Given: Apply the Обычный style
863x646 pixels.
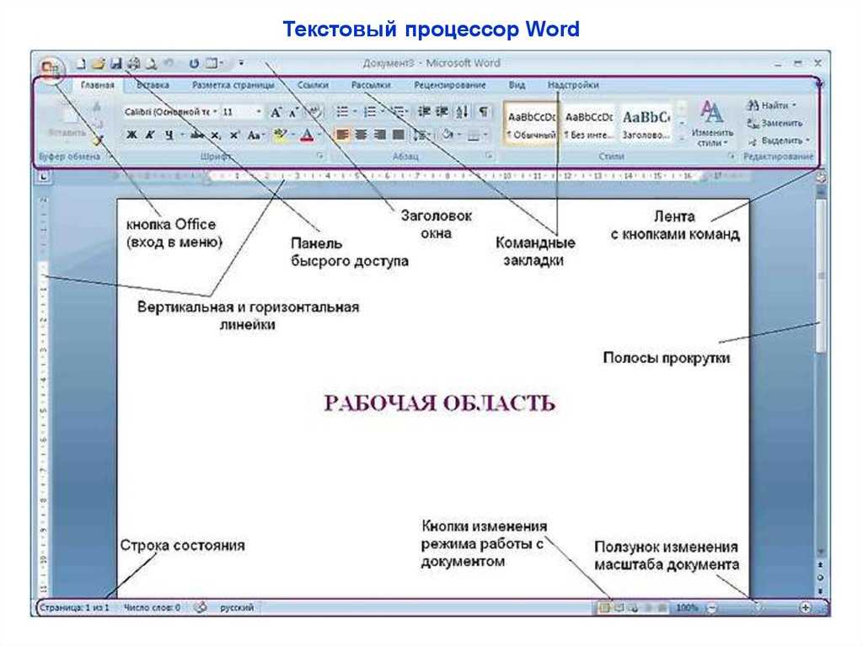Looking at the screenshot, I should (531, 124).
